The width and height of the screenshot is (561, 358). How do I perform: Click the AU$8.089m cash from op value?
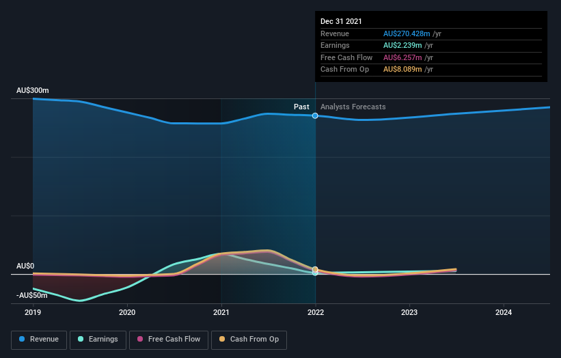(x=402, y=70)
